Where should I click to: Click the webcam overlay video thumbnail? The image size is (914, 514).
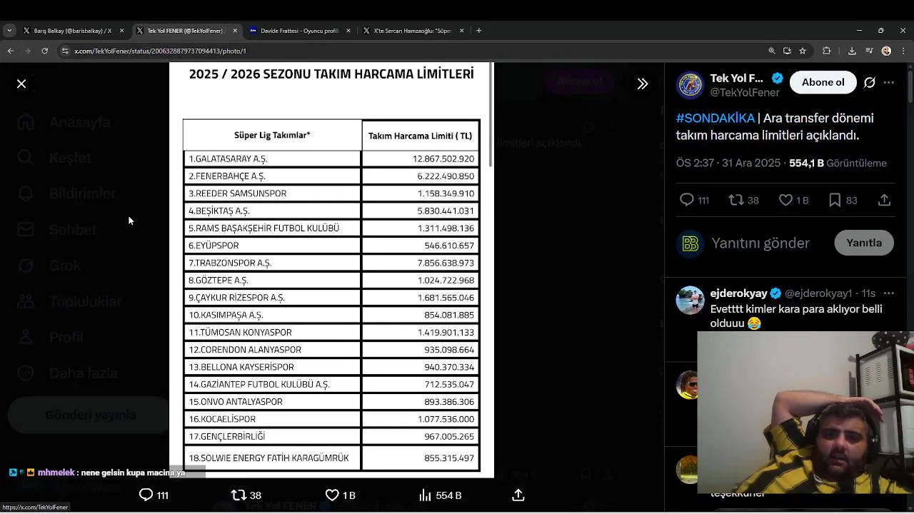(805, 412)
